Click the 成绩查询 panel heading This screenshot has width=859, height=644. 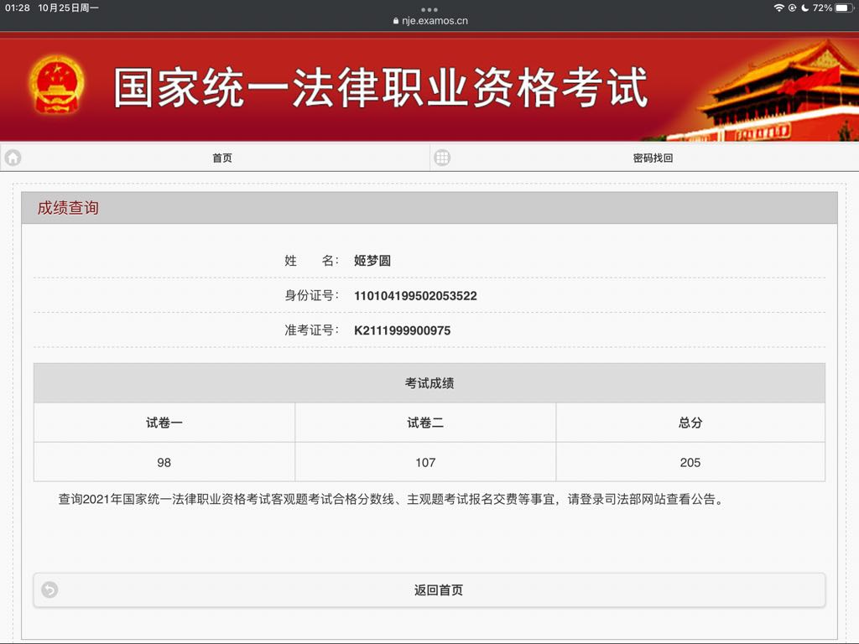tap(68, 208)
